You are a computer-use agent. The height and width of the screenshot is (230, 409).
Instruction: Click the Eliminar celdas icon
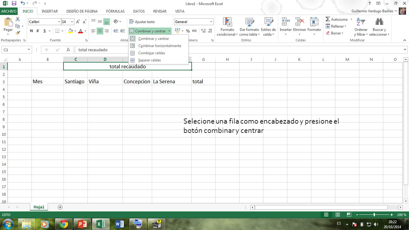[300, 22]
